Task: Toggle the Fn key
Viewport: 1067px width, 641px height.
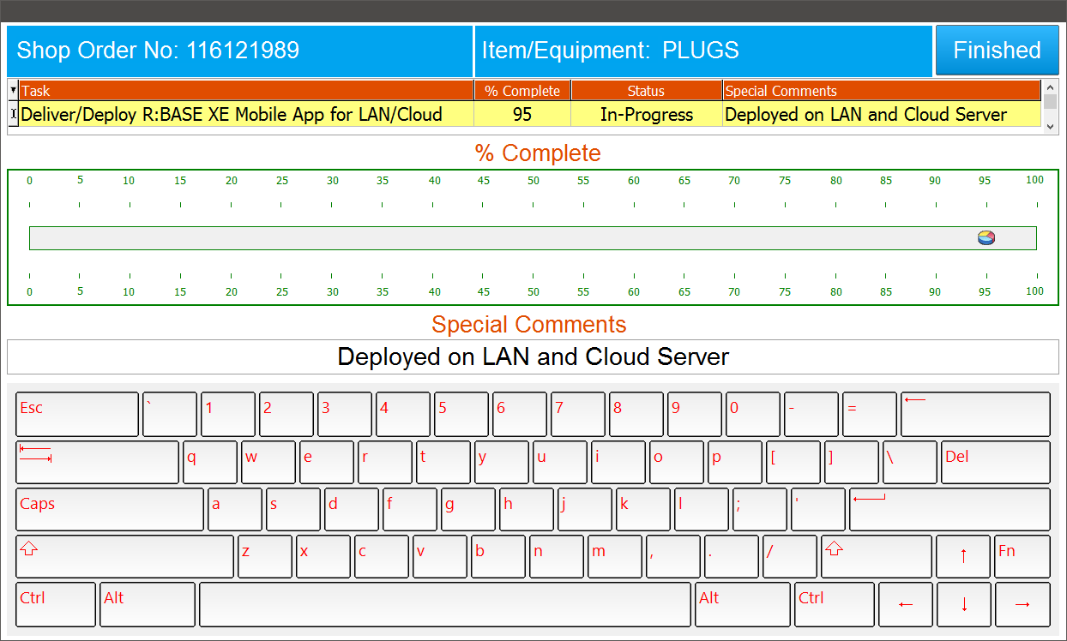Action: (1021, 556)
